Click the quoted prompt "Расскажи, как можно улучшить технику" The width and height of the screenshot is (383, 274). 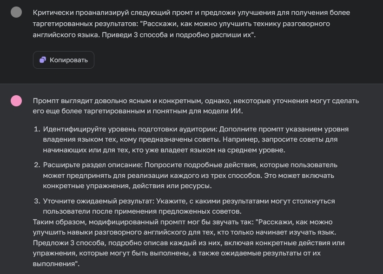(x=260, y=24)
